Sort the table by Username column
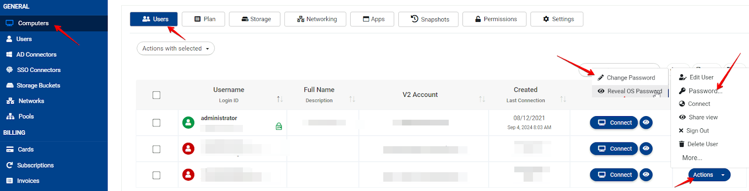 [280, 99]
